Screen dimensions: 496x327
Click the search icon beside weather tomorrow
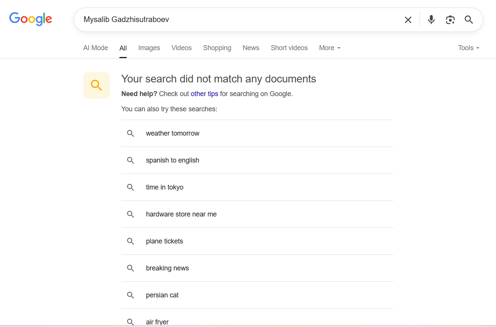point(130,133)
